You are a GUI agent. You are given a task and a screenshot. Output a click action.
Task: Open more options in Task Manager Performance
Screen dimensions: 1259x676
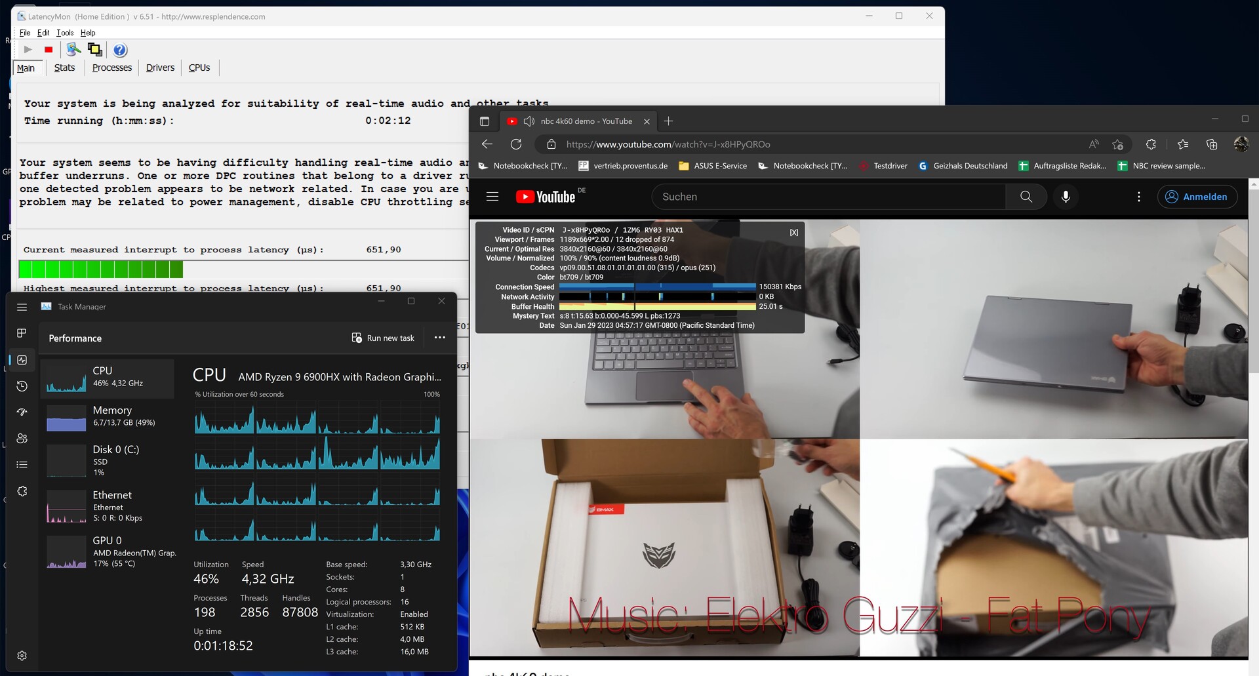tap(440, 338)
